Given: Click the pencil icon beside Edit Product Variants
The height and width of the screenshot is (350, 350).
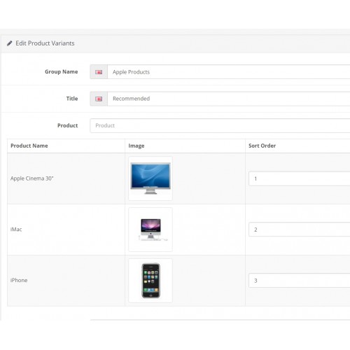Looking at the screenshot, I should 9,43.
